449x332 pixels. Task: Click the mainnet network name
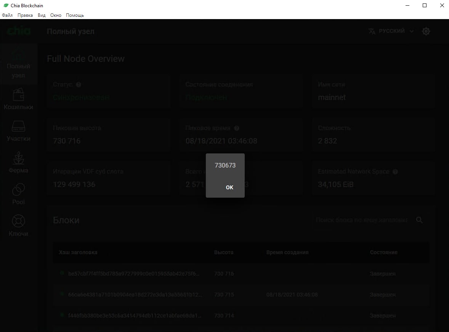[332, 97]
